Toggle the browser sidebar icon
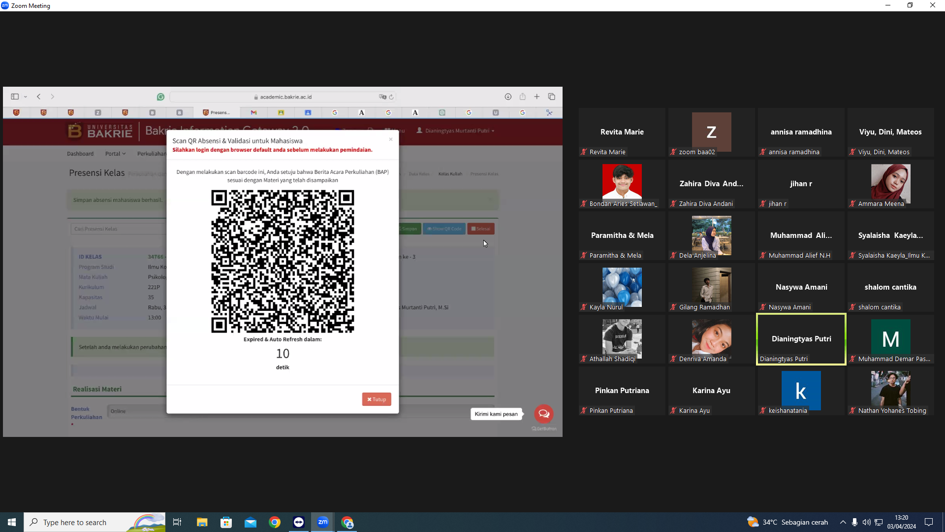The width and height of the screenshot is (945, 532). coord(15,97)
